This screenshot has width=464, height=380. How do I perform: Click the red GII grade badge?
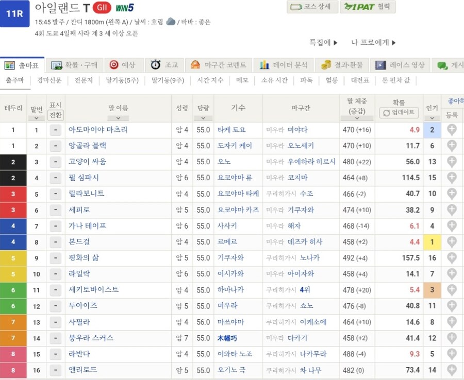pos(102,8)
